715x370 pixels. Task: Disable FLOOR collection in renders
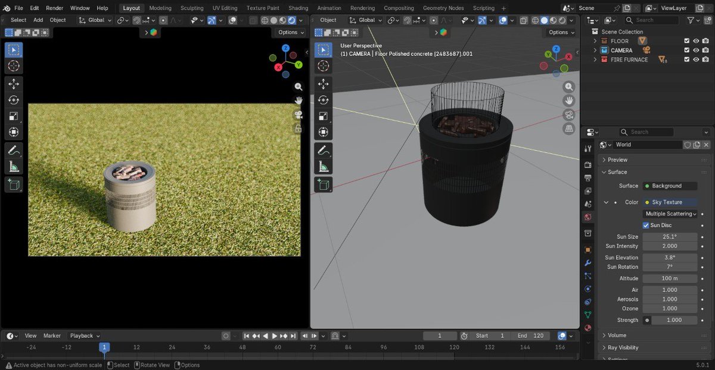[x=705, y=41]
